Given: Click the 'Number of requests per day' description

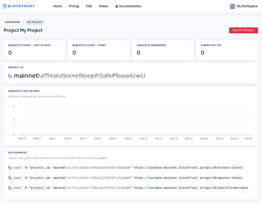Looking at the screenshot, I should [x=37, y=96].
